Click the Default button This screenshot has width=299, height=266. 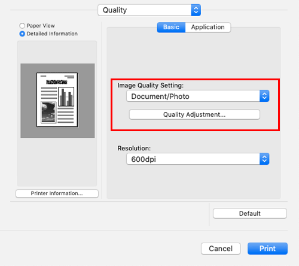(250, 213)
